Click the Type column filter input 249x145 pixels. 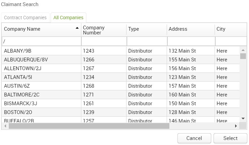146,41
